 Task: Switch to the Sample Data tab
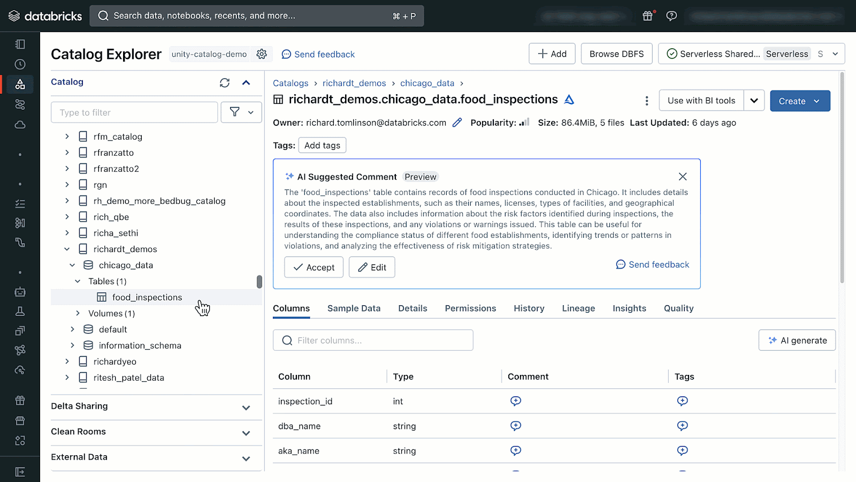pyautogui.click(x=354, y=308)
